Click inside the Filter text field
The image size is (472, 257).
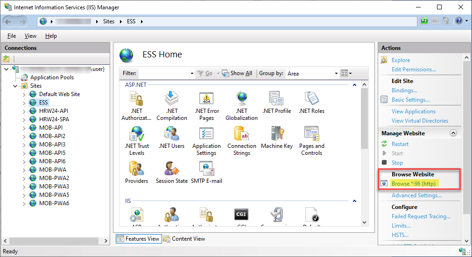coord(164,73)
